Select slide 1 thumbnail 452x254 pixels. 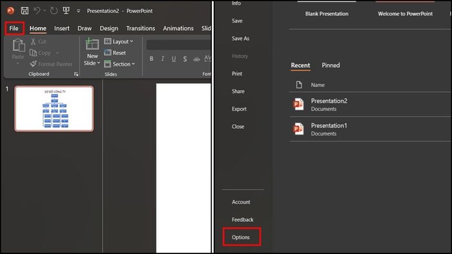pyautogui.click(x=54, y=108)
